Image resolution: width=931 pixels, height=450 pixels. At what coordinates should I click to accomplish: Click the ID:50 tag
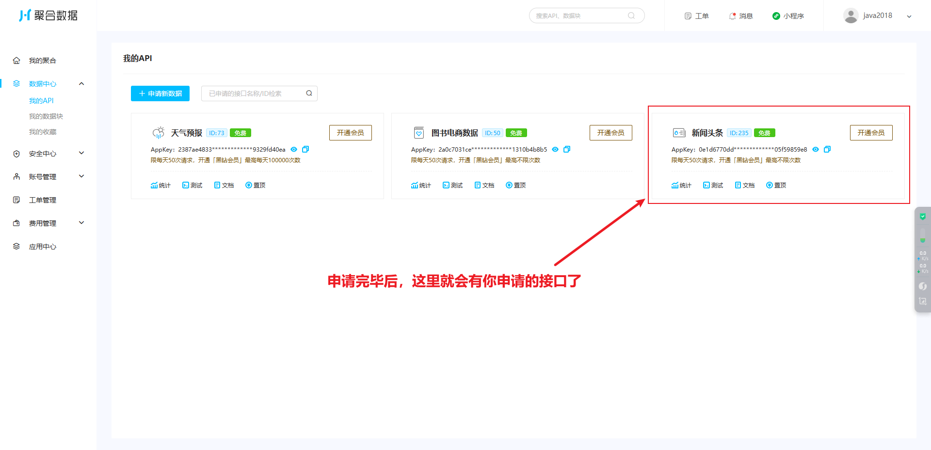click(x=493, y=133)
